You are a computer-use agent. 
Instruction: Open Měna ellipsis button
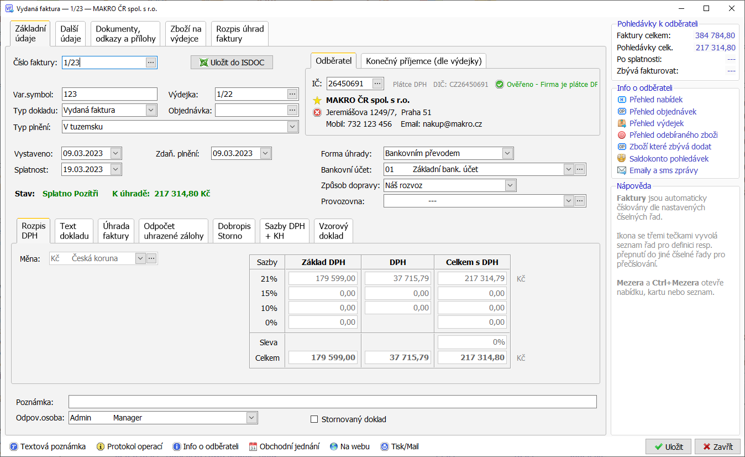[x=151, y=258]
